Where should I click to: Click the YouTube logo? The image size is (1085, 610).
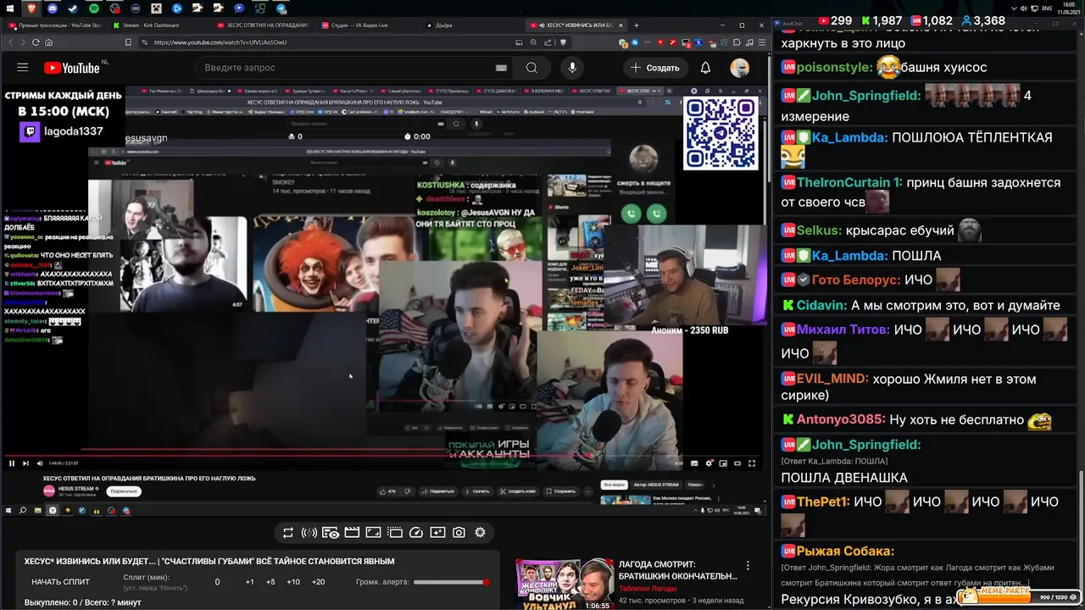[71, 68]
